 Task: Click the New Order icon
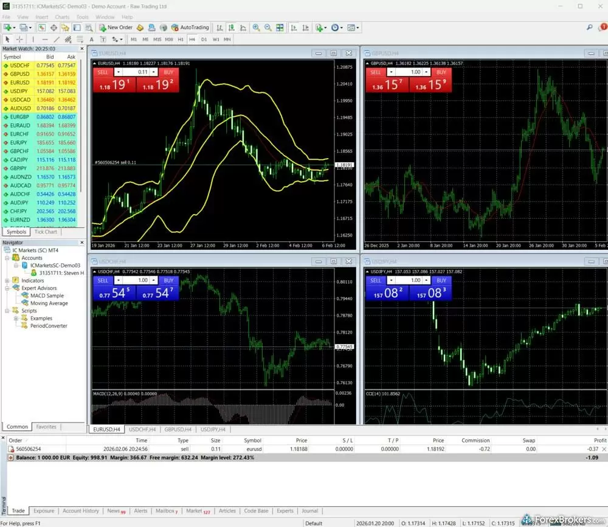[x=116, y=27]
